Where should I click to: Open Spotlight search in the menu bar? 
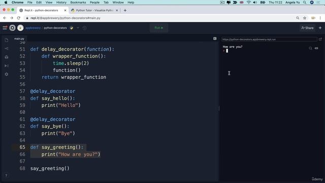click(x=305, y=3)
